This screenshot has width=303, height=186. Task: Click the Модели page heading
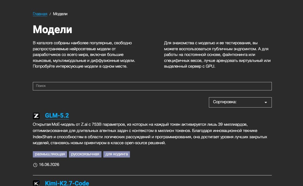click(x=52, y=30)
